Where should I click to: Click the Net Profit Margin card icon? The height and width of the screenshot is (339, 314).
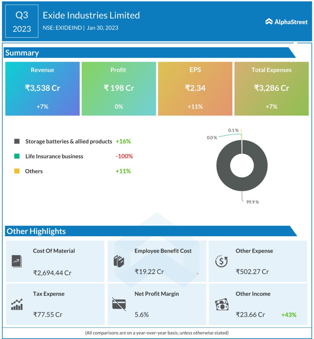click(119, 304)
